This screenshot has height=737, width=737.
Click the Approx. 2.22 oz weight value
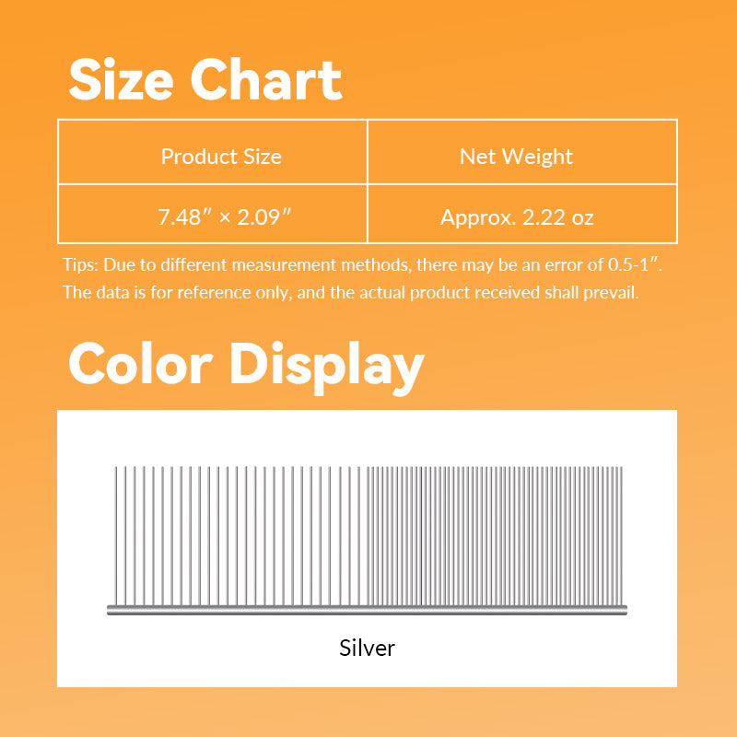[x=517, y=217]
